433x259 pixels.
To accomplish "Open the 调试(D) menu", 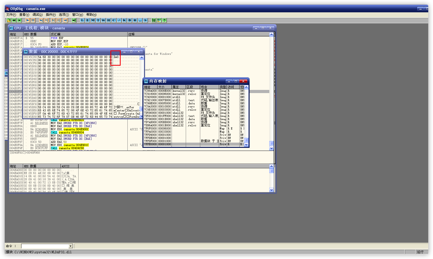I will pos(37,15).
